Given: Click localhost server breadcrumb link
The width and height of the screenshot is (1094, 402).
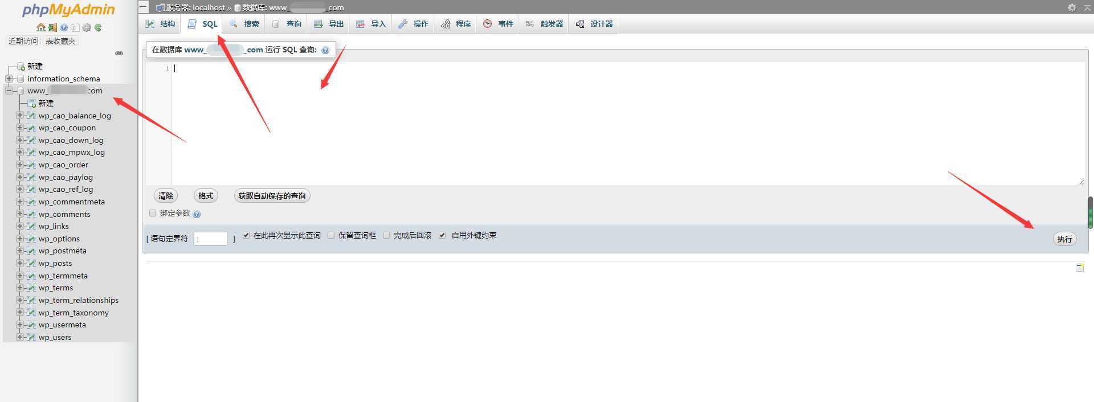Looking at the screenshot, I should tap(195, 7).
